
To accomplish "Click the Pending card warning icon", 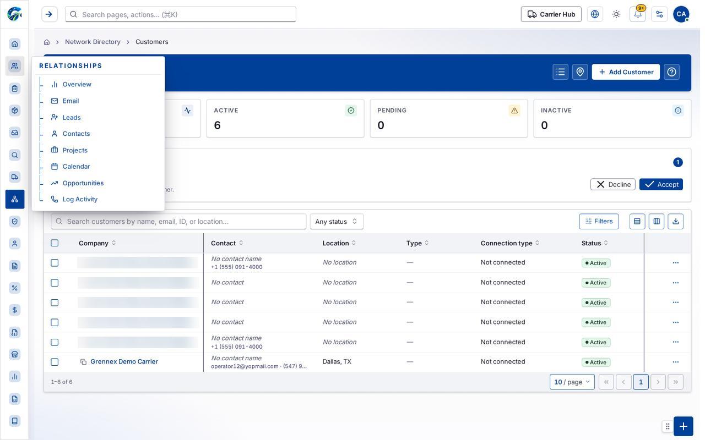I will 514,111.
